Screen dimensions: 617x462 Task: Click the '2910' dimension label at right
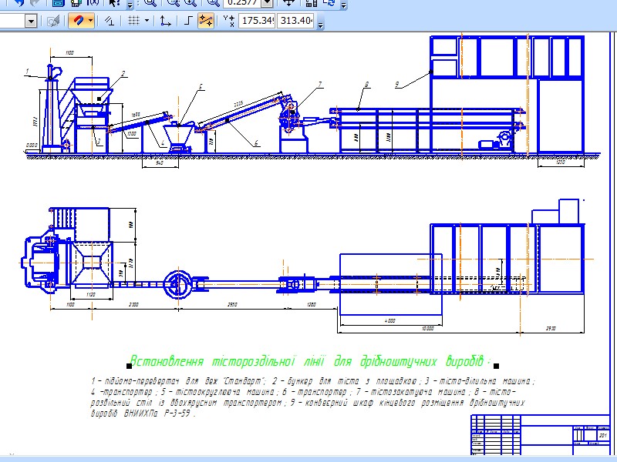[551, 328]
